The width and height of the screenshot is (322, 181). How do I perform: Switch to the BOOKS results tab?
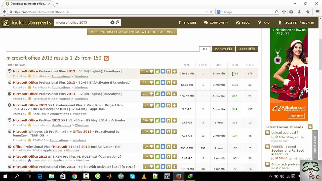[x=223, y=49]
